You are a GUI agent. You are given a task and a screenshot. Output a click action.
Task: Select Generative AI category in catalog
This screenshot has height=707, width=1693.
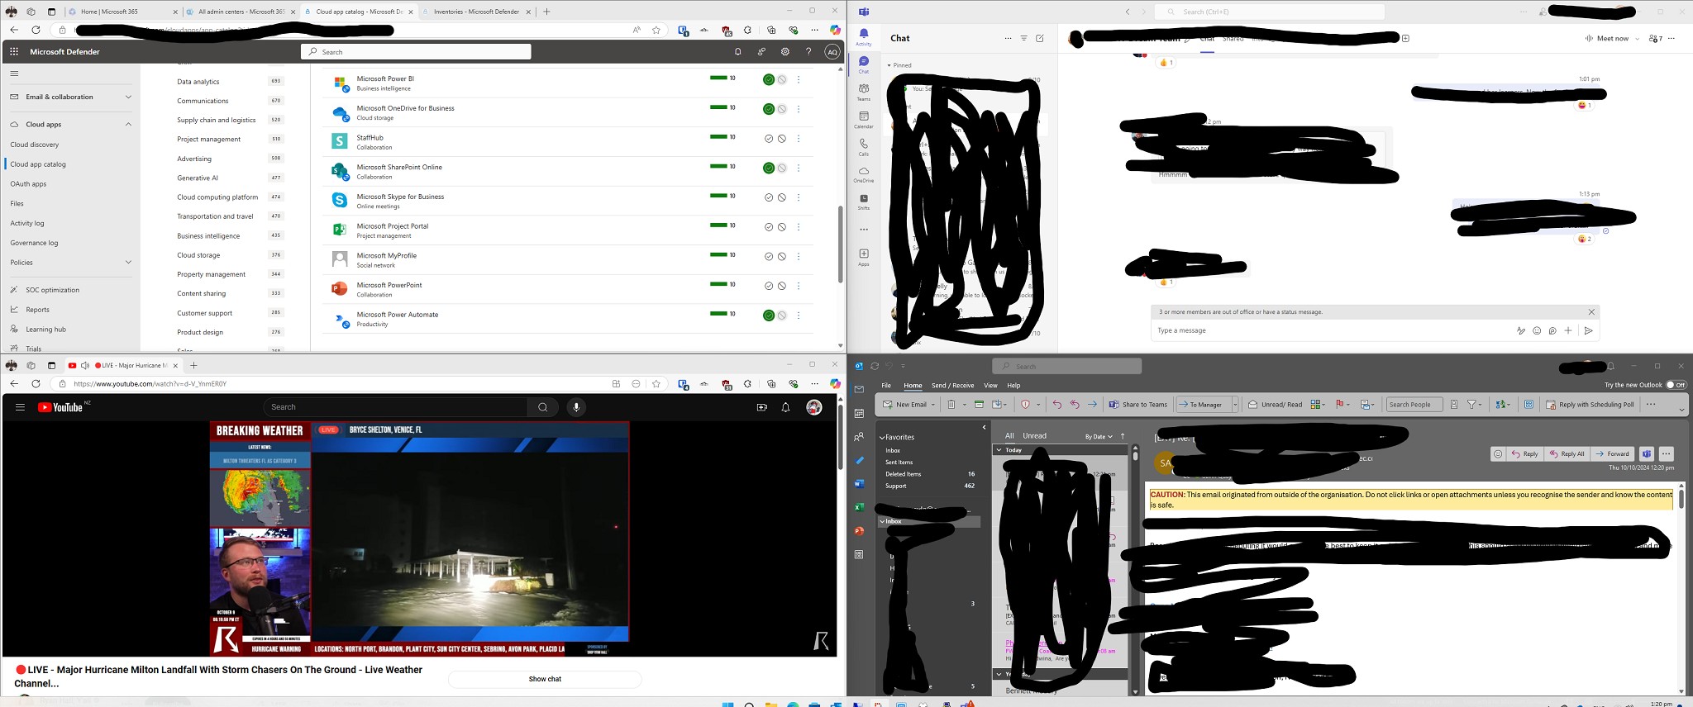[198, 178]
